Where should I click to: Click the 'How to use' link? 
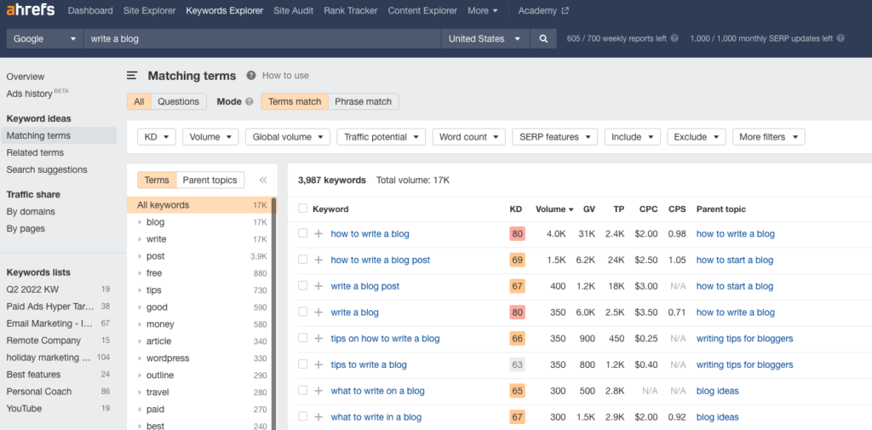285,76
